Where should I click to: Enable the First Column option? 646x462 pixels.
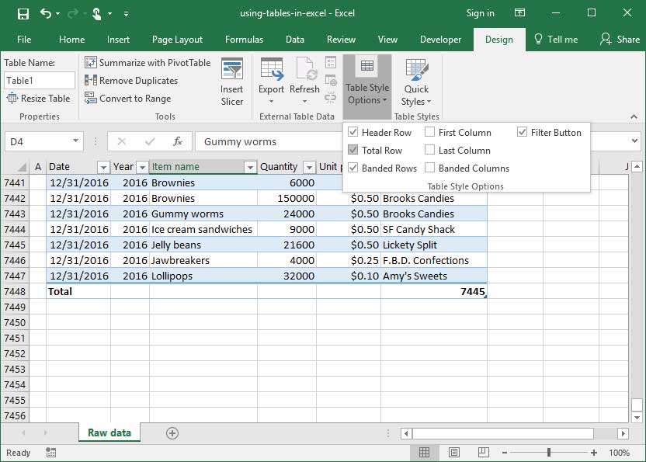pos(430,132)
